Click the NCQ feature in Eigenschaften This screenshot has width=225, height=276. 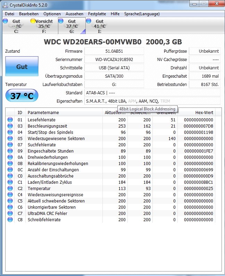[x=153, y=101]
